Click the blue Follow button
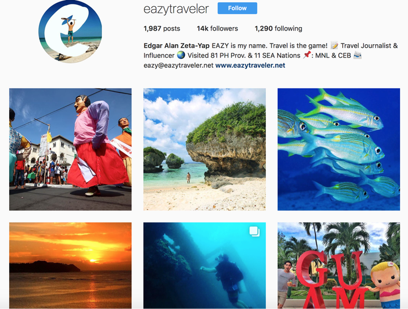 pos(237,8)
